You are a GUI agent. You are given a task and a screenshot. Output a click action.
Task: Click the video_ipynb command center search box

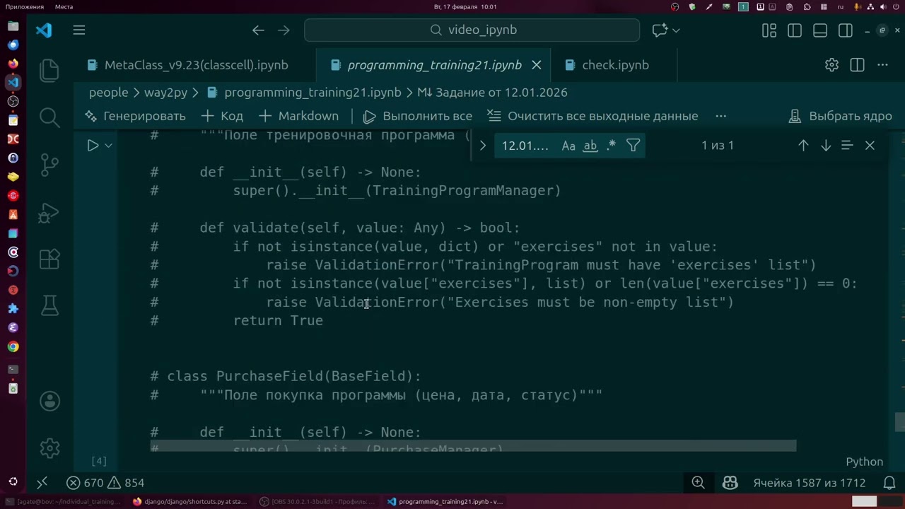pyautogui.click(x=472, y=30)
